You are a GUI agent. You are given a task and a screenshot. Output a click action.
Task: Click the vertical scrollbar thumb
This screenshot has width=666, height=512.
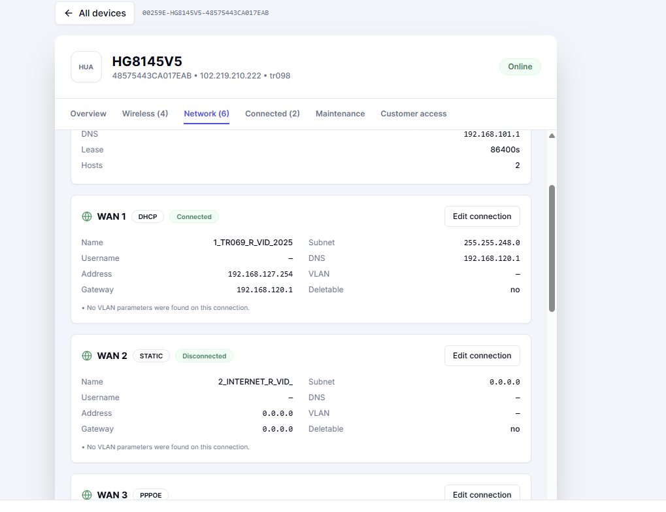(x=552, y=248)
